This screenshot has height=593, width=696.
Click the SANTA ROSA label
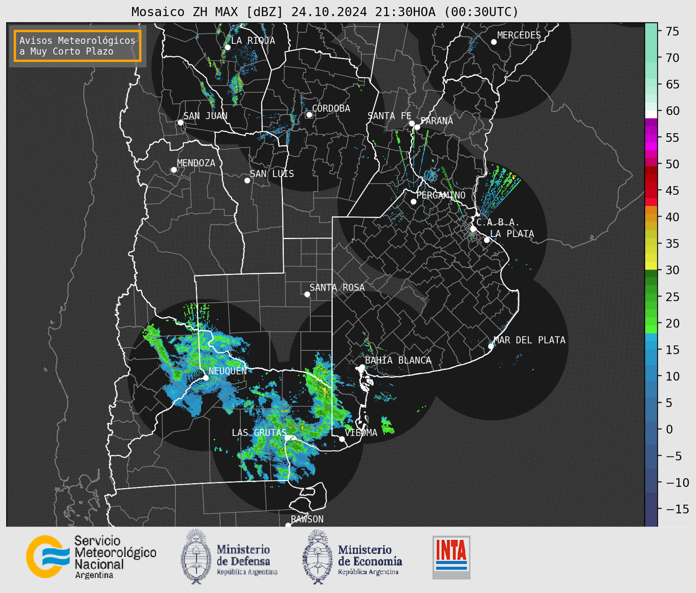337,287
